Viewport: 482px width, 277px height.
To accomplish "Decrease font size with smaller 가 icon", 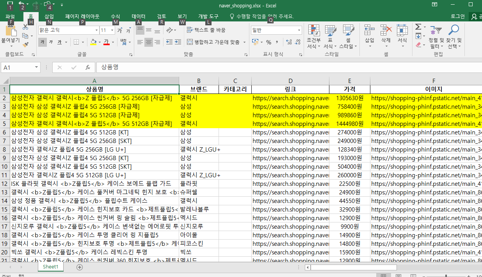I will [129, 30].
